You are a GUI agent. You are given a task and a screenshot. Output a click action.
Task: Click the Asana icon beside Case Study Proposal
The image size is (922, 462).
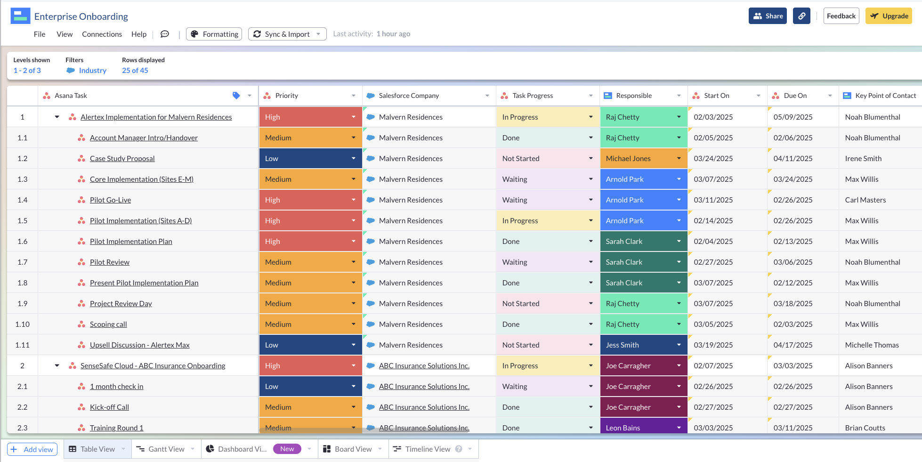coord(81,159)
